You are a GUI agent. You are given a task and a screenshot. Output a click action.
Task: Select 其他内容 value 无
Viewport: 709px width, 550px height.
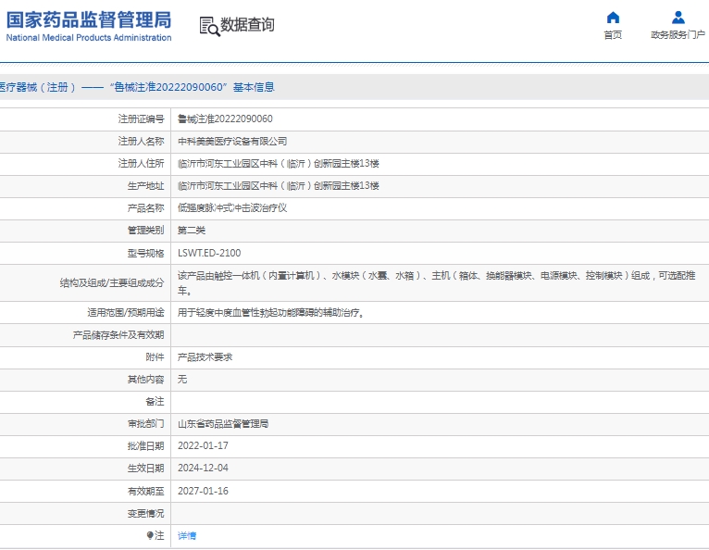182,380
